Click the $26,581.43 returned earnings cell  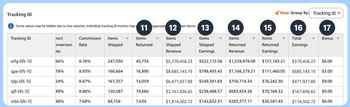274,101
